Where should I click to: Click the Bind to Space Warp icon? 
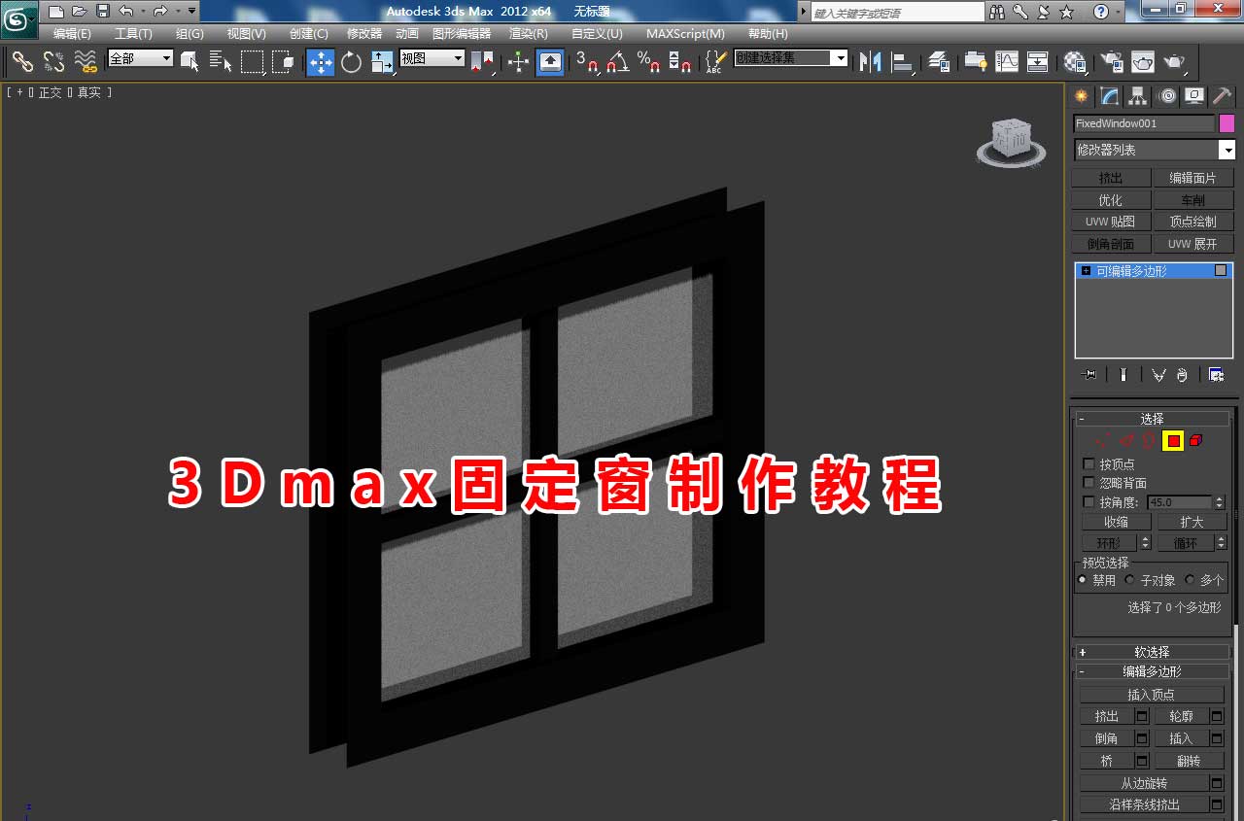[86, 61]
